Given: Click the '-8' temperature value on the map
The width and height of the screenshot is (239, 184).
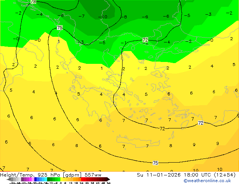Looking at the screenshot, I should coord(124,17).
